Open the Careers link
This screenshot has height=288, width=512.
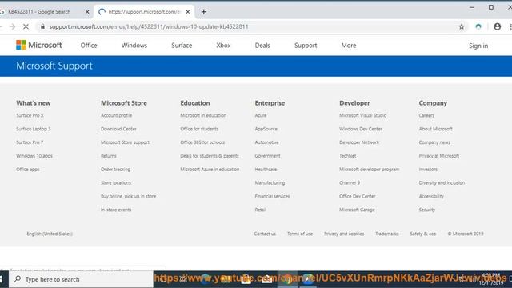pyautogui.click(x=426, y=115)
